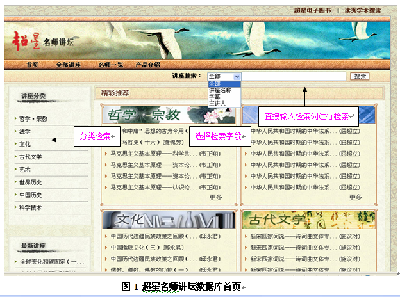Click the 文化 bookshelf banner image
Viewport: 400px width, 297px height.
(169, 220)
